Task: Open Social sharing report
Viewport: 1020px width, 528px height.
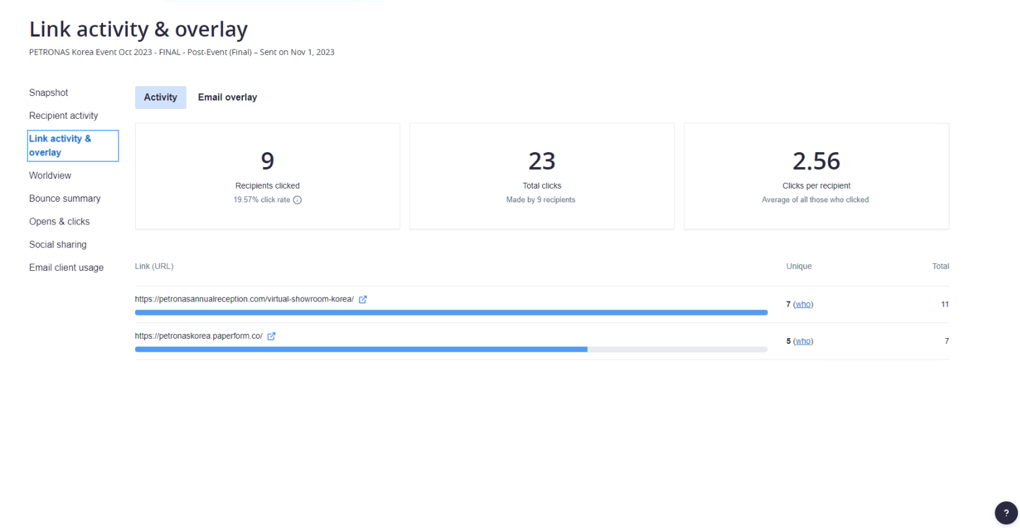Action: pos(57,245)
